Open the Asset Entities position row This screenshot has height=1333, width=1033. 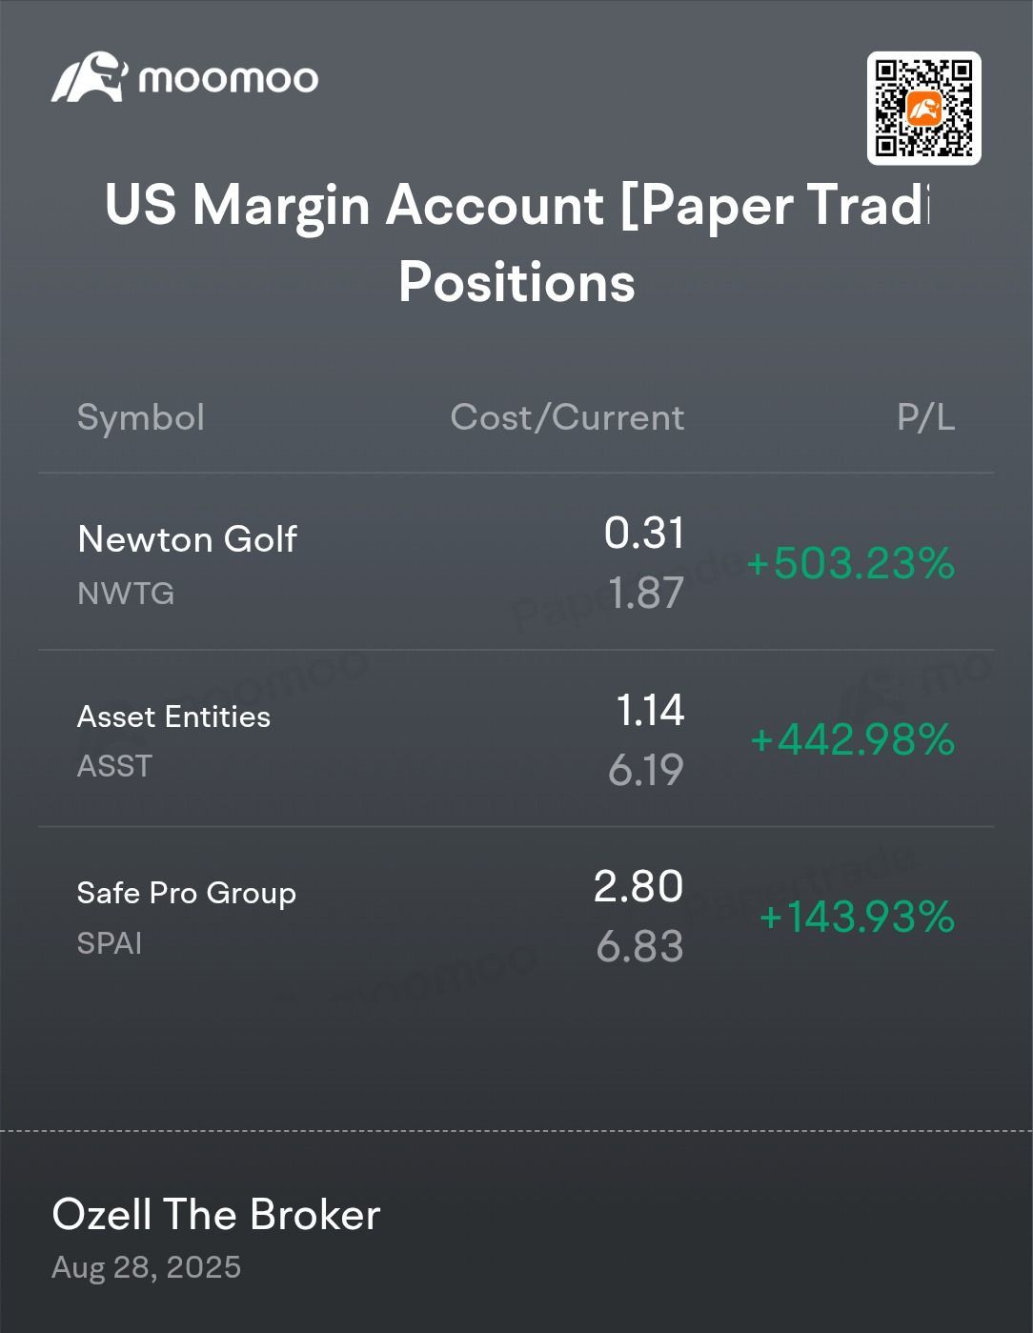[x=516, y=738]
